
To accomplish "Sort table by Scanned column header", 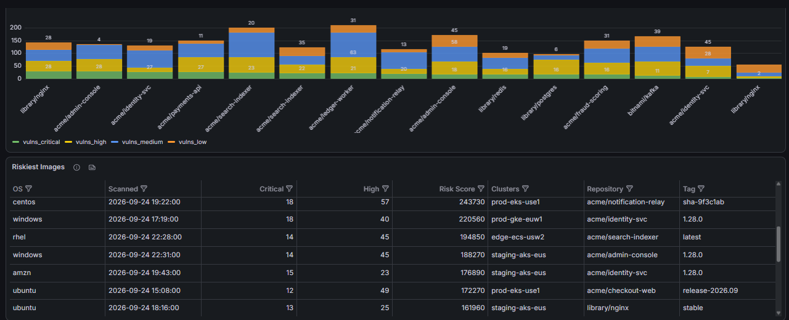I will click(x=123, y=189).
